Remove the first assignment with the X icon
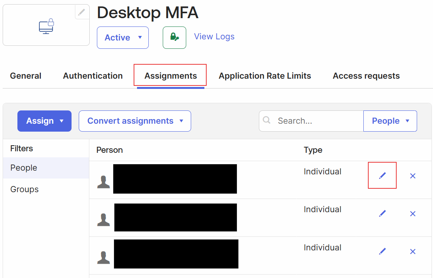This screenshot has width=433, height=278. (413, 175)
